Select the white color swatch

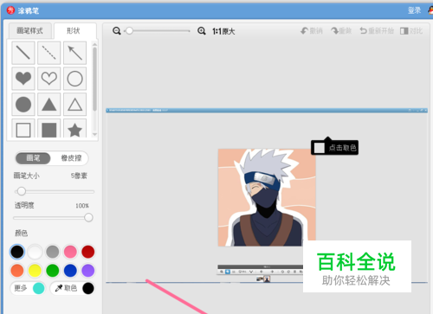point(35,252)
